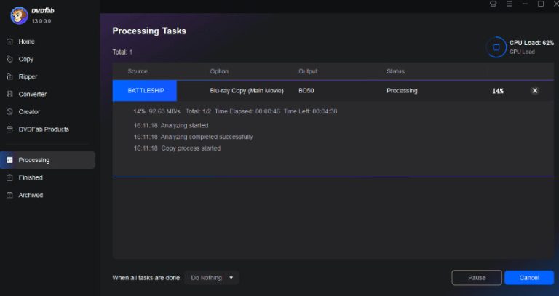Browse DVDFab Products
Screen dimensions: 559x296
[x=44, y=129]
